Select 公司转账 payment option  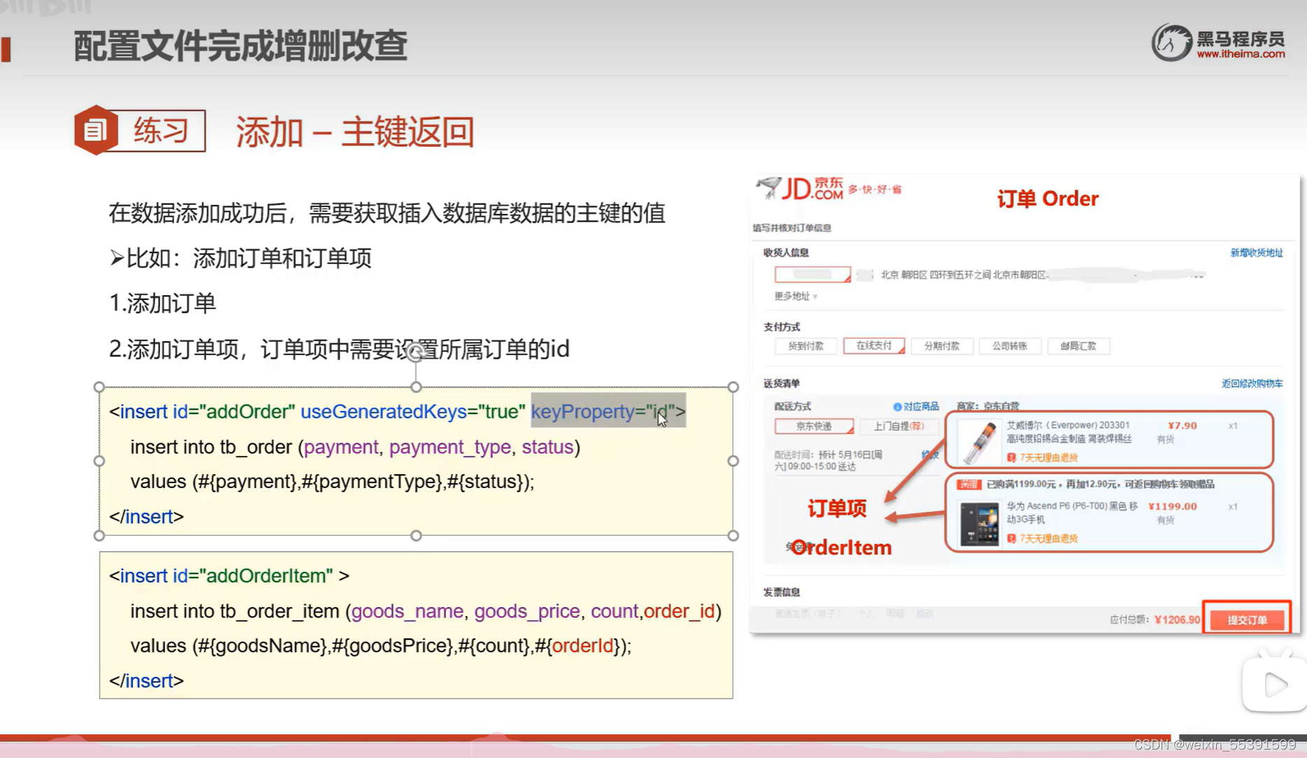coord(1010,345)
